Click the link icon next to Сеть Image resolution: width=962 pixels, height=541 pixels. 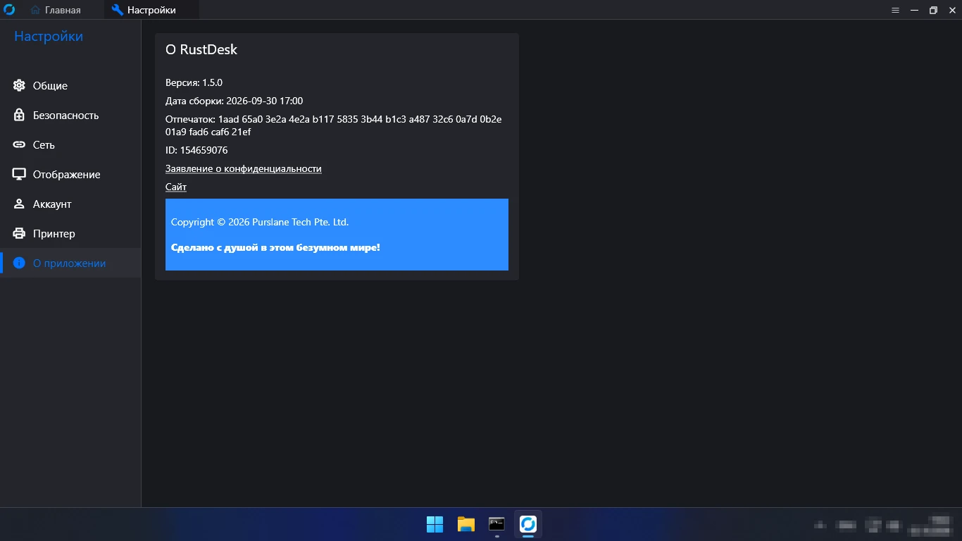tap(19, 145)
